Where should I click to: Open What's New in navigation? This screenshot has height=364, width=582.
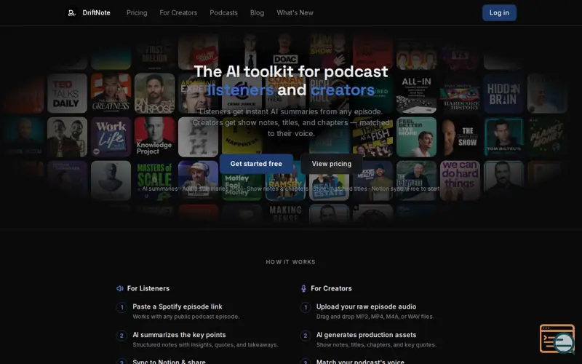click(295, 13)
